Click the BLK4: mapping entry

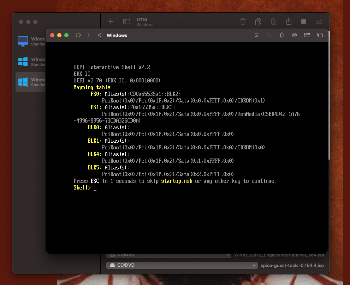pyautogui.click(x=95, y=154)
